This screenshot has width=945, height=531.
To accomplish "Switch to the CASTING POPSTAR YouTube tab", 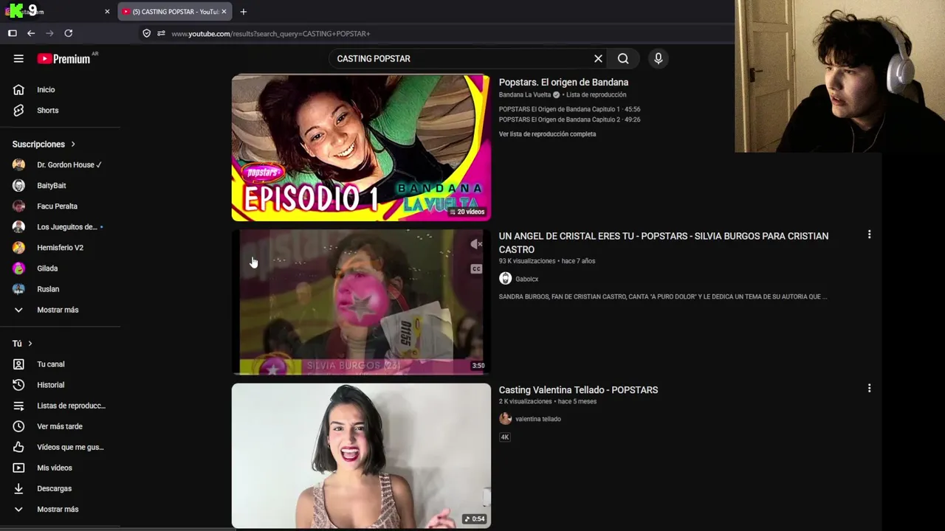I will click(x=175, y=11).
